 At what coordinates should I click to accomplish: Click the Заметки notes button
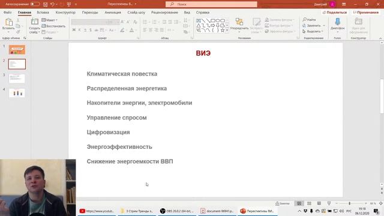click(283, 203)
